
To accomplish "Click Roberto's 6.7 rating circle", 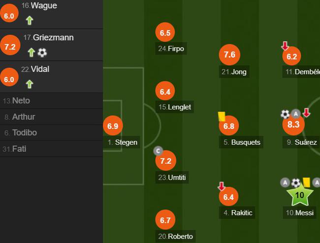I will point(165,220).
